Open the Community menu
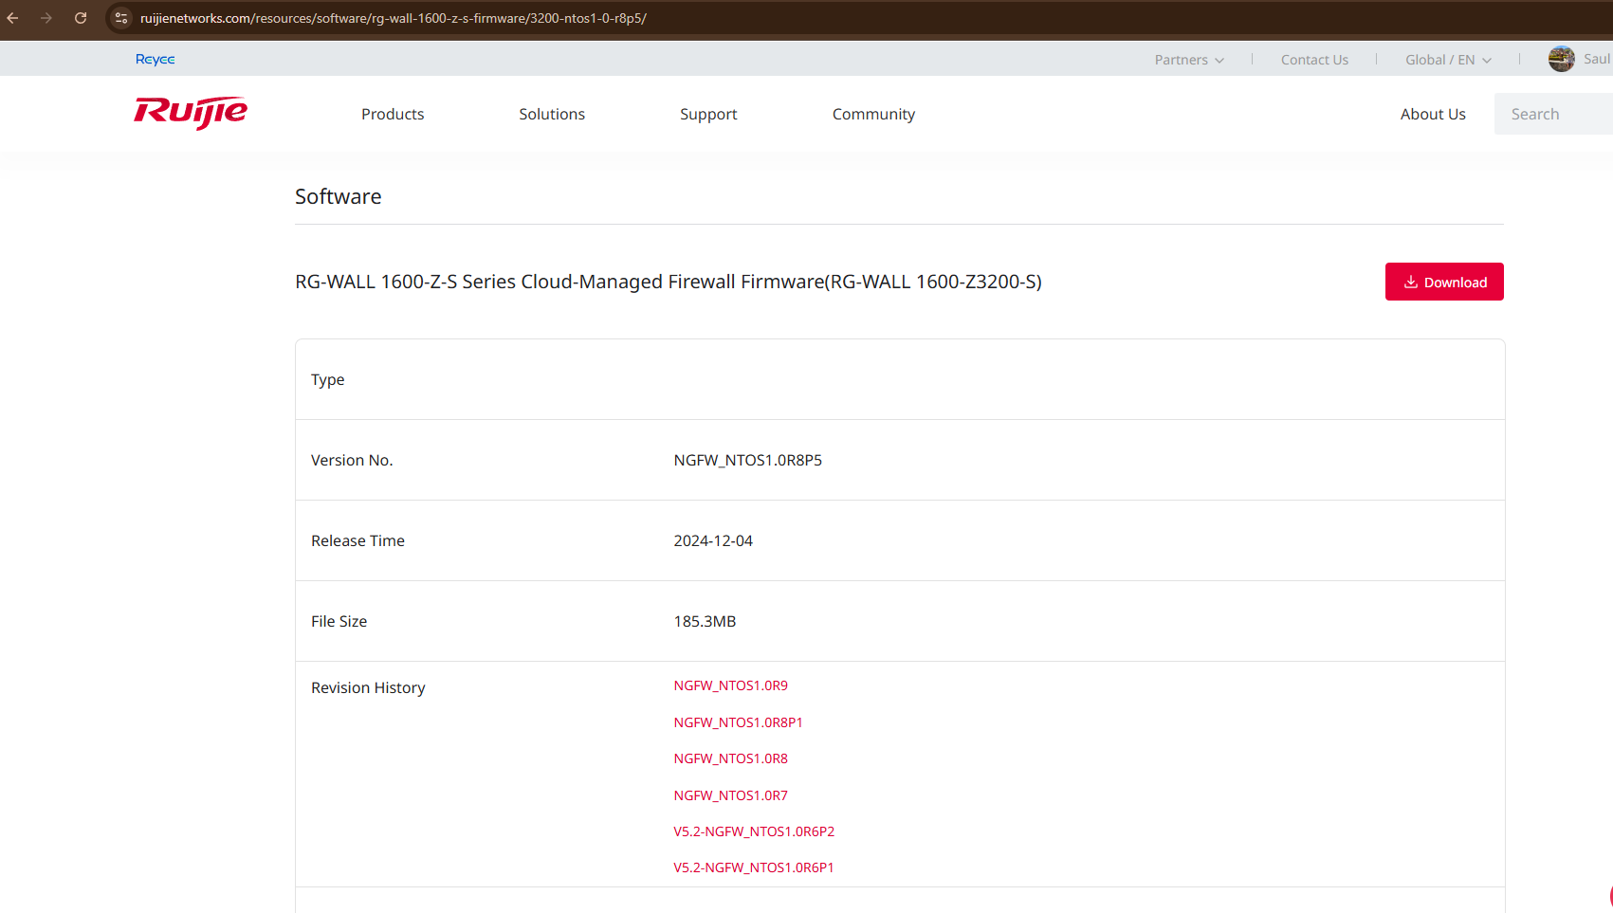 873,114
